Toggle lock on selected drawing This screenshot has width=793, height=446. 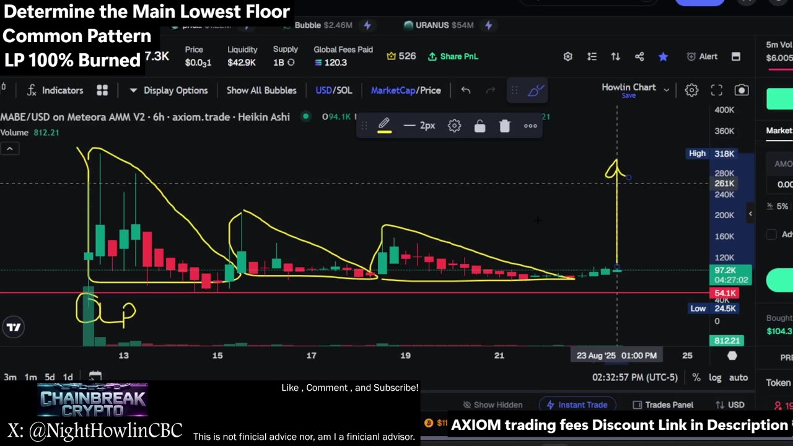[480, 126]
